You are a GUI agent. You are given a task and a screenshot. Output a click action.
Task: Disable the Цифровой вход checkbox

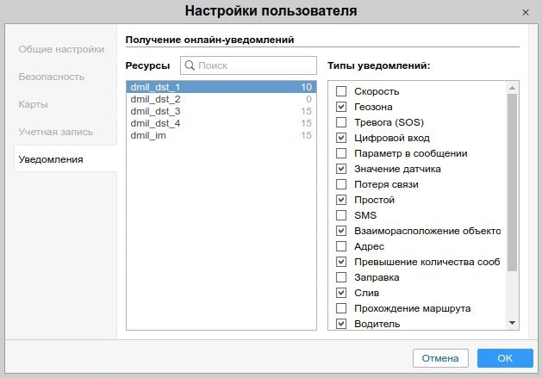coord(341,138)
